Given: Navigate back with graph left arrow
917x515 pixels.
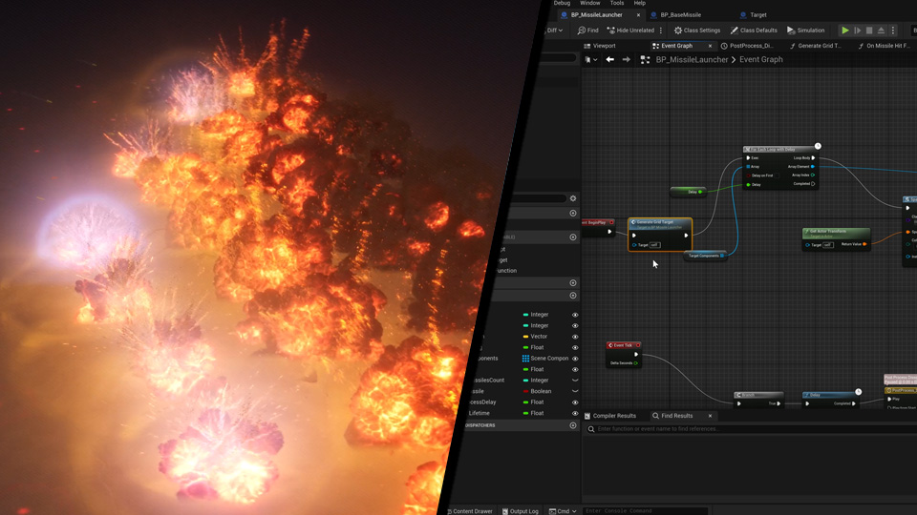Looking at the screenshot, I should pos(609,59).
